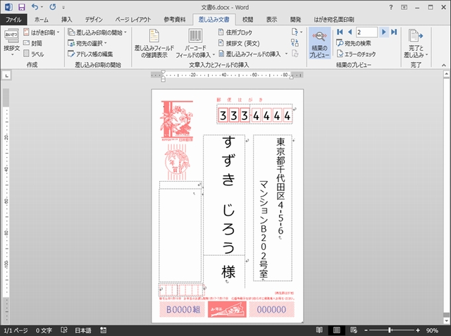Viewport: 451px width, 336px height.
Task: Open 差し込みフィールドの挿入 dropdown arrow
Action: click(286, 54)
